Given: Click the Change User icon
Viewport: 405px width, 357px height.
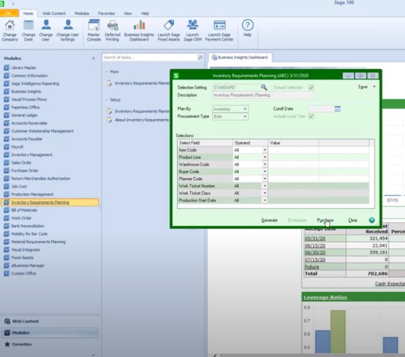Looking at the screenshot, I should coord(46,30).
